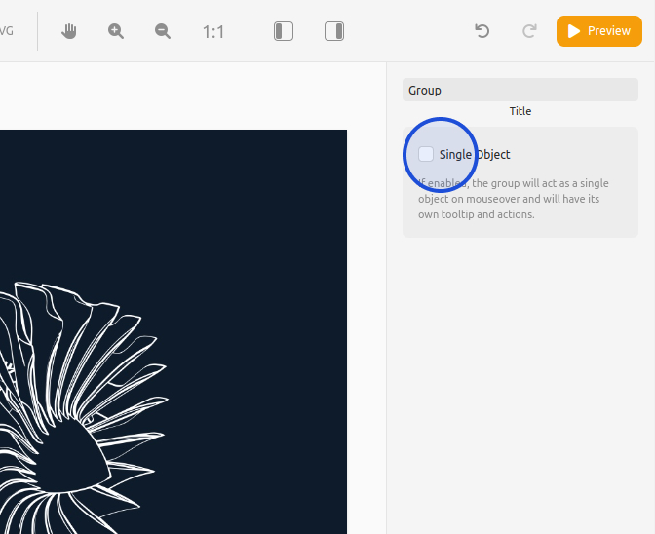Click the Title label under the field
The height and width of the screenshot is (534, 655).
pos(520,111)
